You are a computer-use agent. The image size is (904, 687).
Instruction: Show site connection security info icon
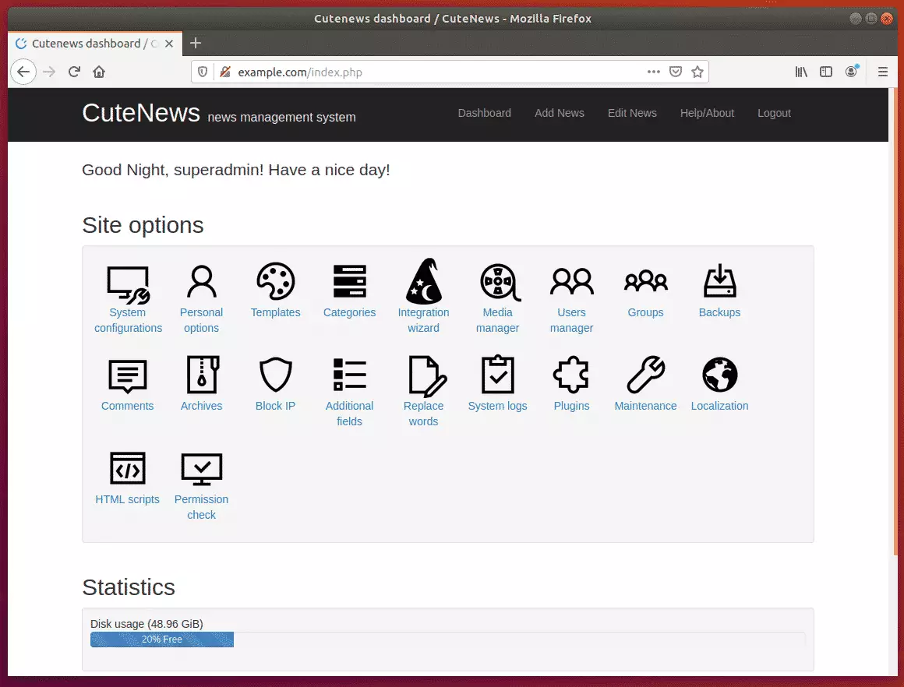click(x=225, y=72)
